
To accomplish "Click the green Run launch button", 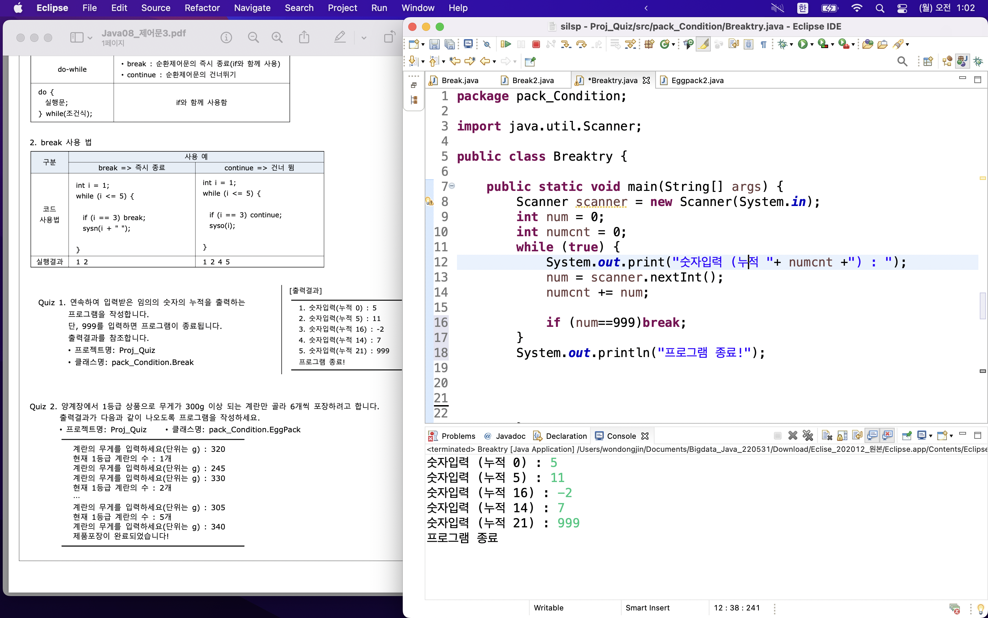I will (x=802, y=44).
